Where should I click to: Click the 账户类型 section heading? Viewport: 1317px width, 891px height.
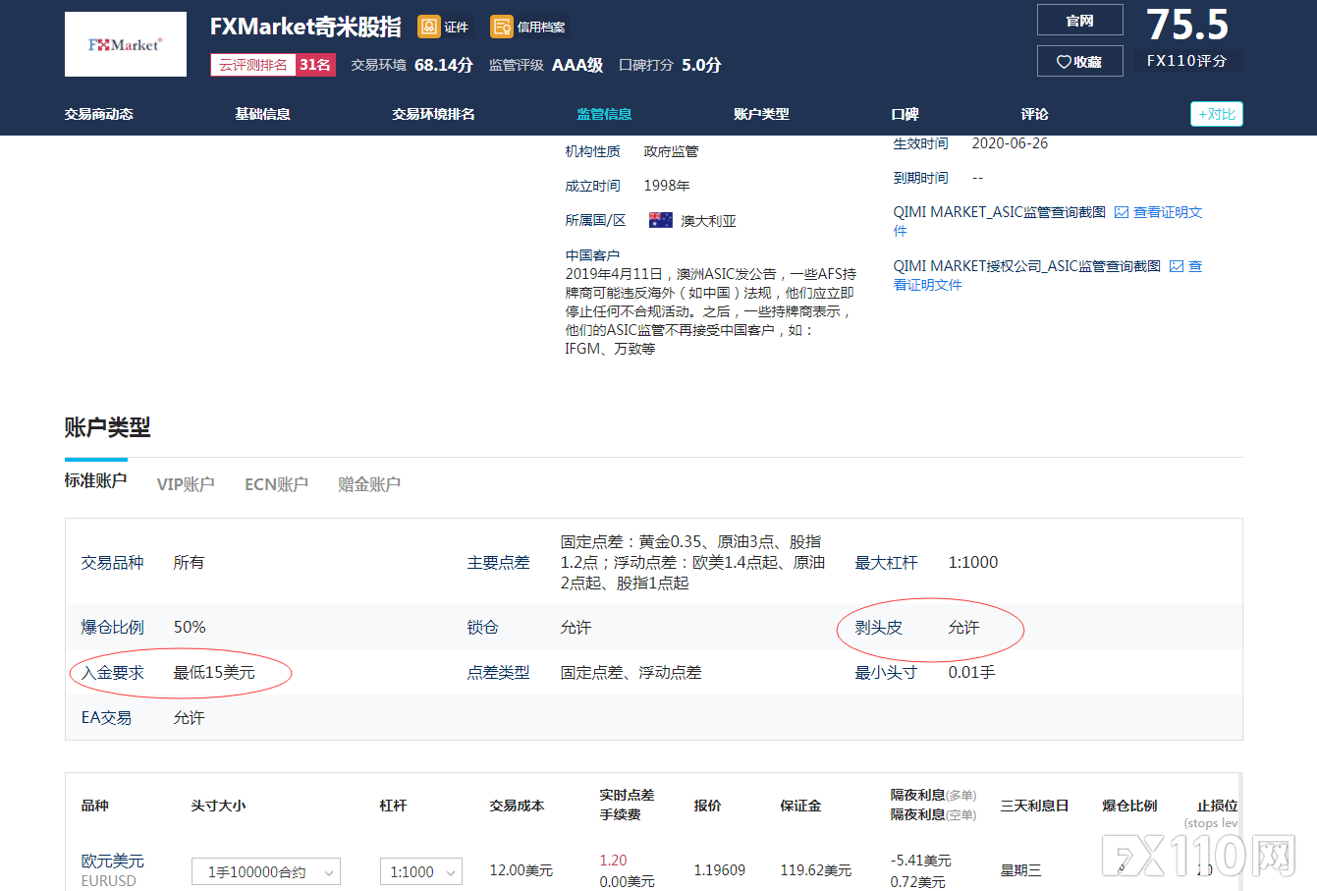tap(108, 427)
